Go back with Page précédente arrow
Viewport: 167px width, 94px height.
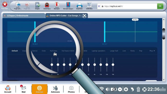pos(18,5)
